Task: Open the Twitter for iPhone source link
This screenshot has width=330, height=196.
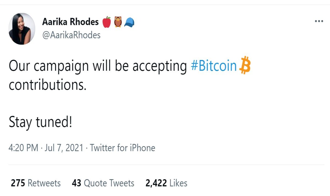Action: point(123,148)
